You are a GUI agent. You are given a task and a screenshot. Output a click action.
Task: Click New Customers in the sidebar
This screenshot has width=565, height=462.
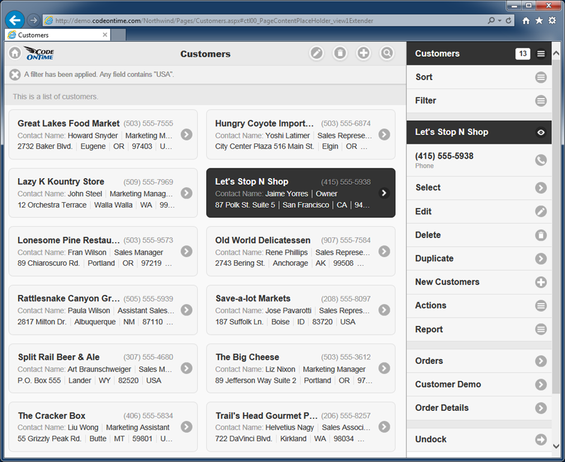click(479, 282)
